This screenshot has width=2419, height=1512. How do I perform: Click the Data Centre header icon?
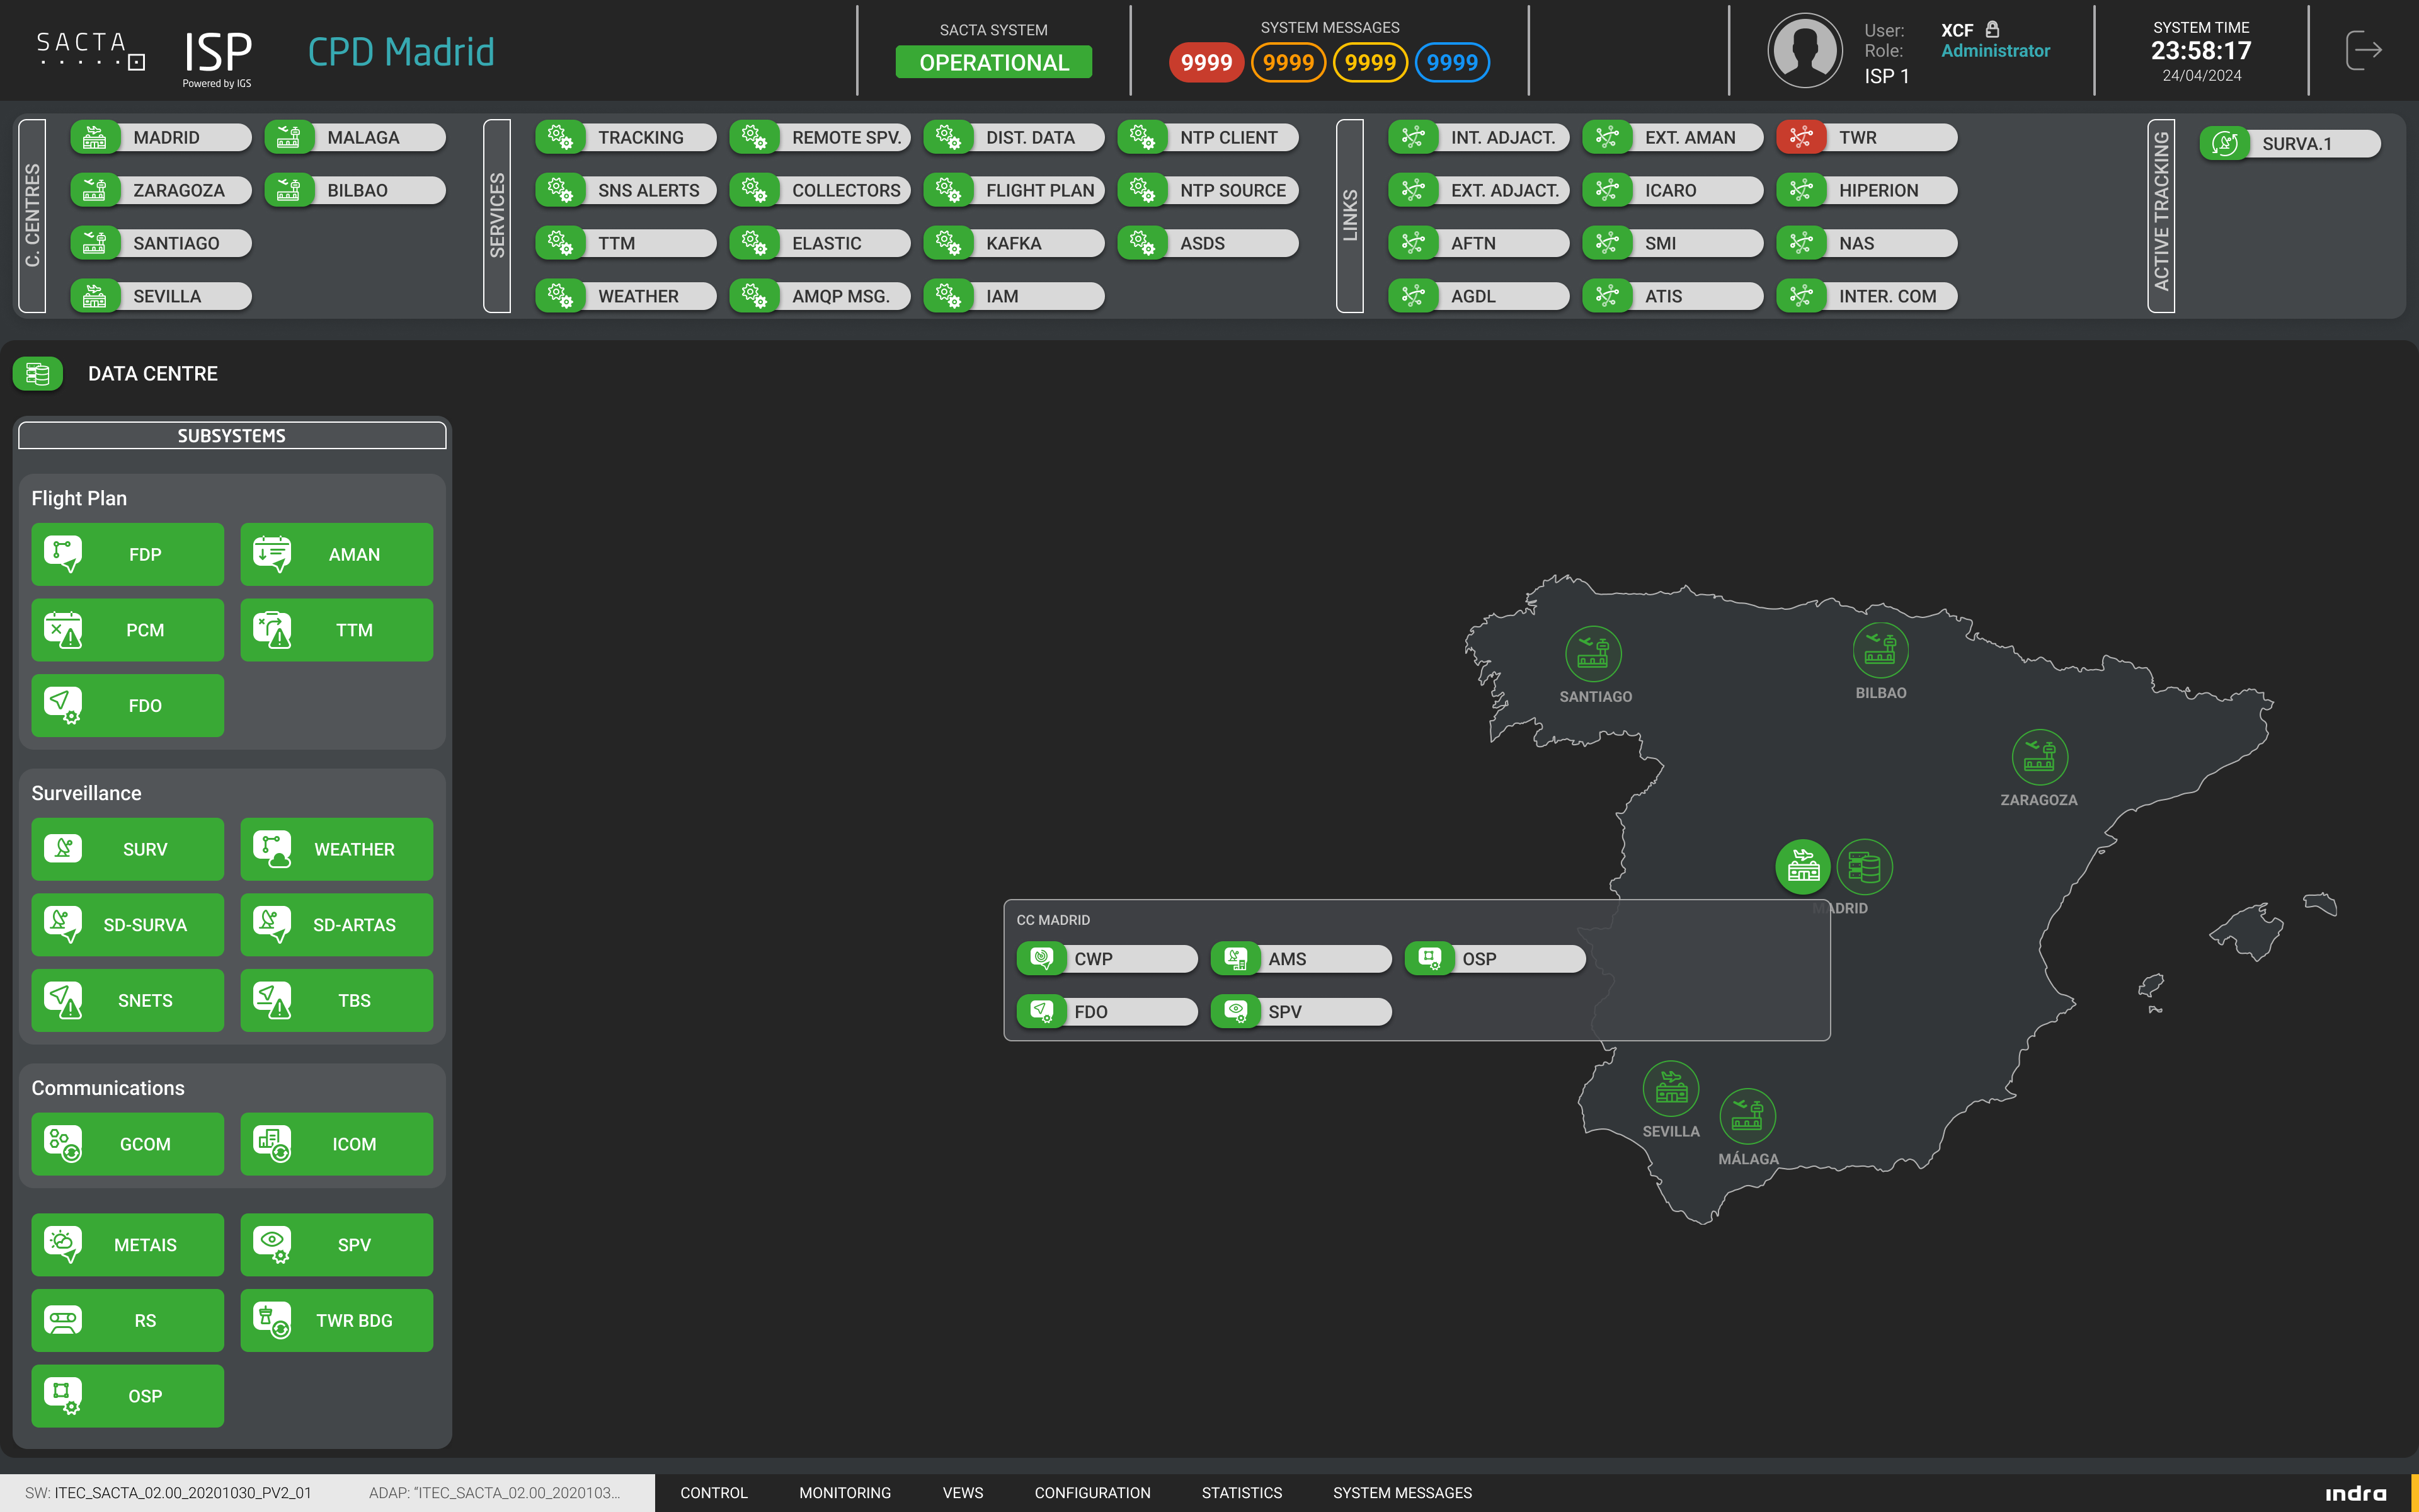tap(38, 374)
